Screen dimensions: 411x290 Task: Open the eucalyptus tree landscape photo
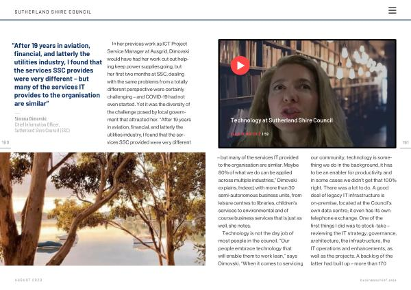(102, 209)
